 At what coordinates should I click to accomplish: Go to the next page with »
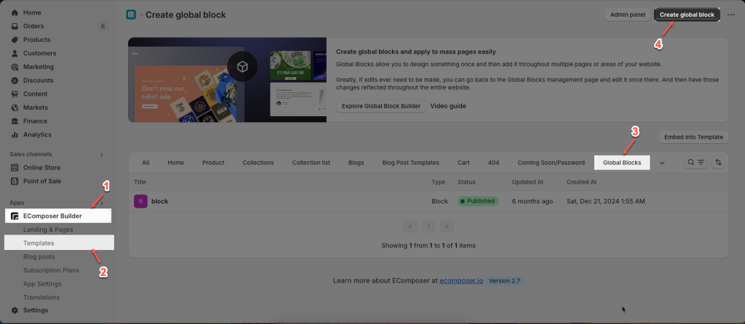coord(447,226)
